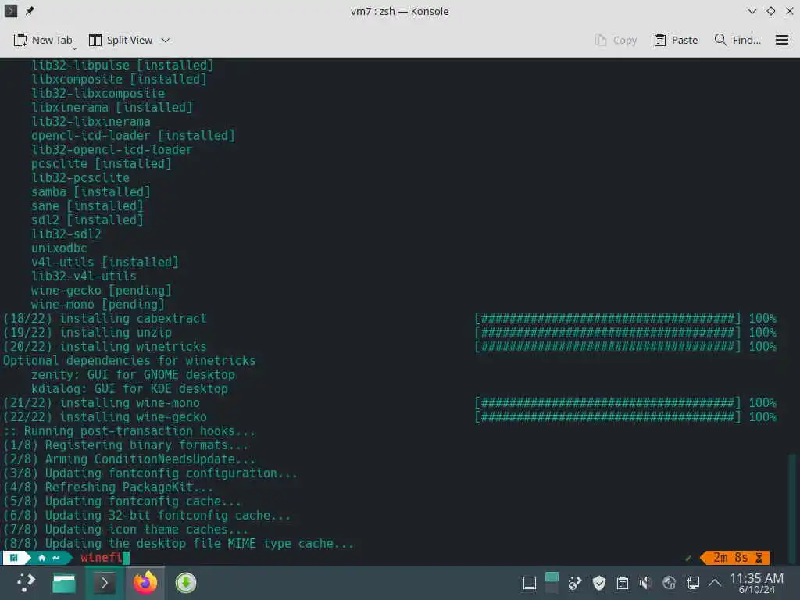Click '(8/8) Updating the desktop file MIME' line

179,544
